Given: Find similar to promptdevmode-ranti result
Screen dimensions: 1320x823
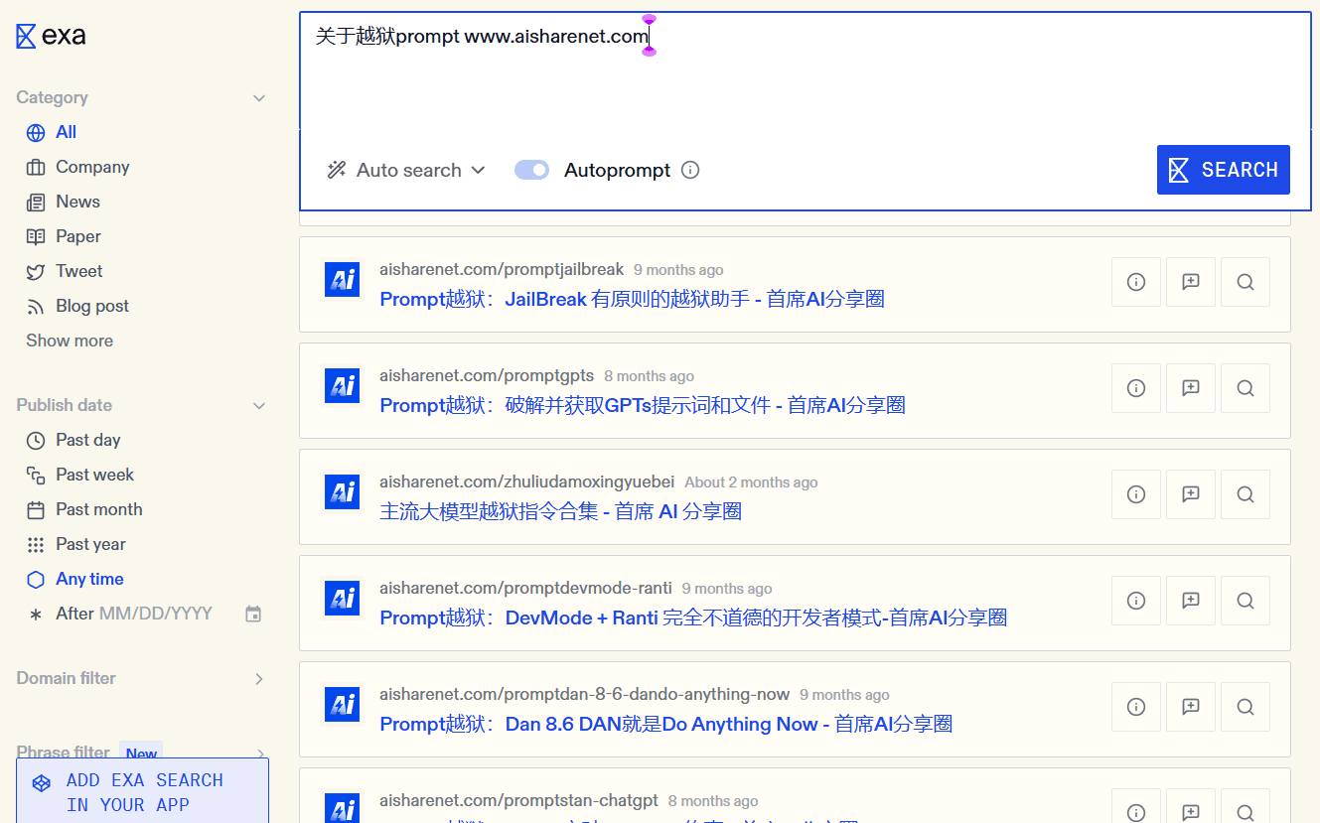Looking at the screenshot, I should coord(1246,601).
